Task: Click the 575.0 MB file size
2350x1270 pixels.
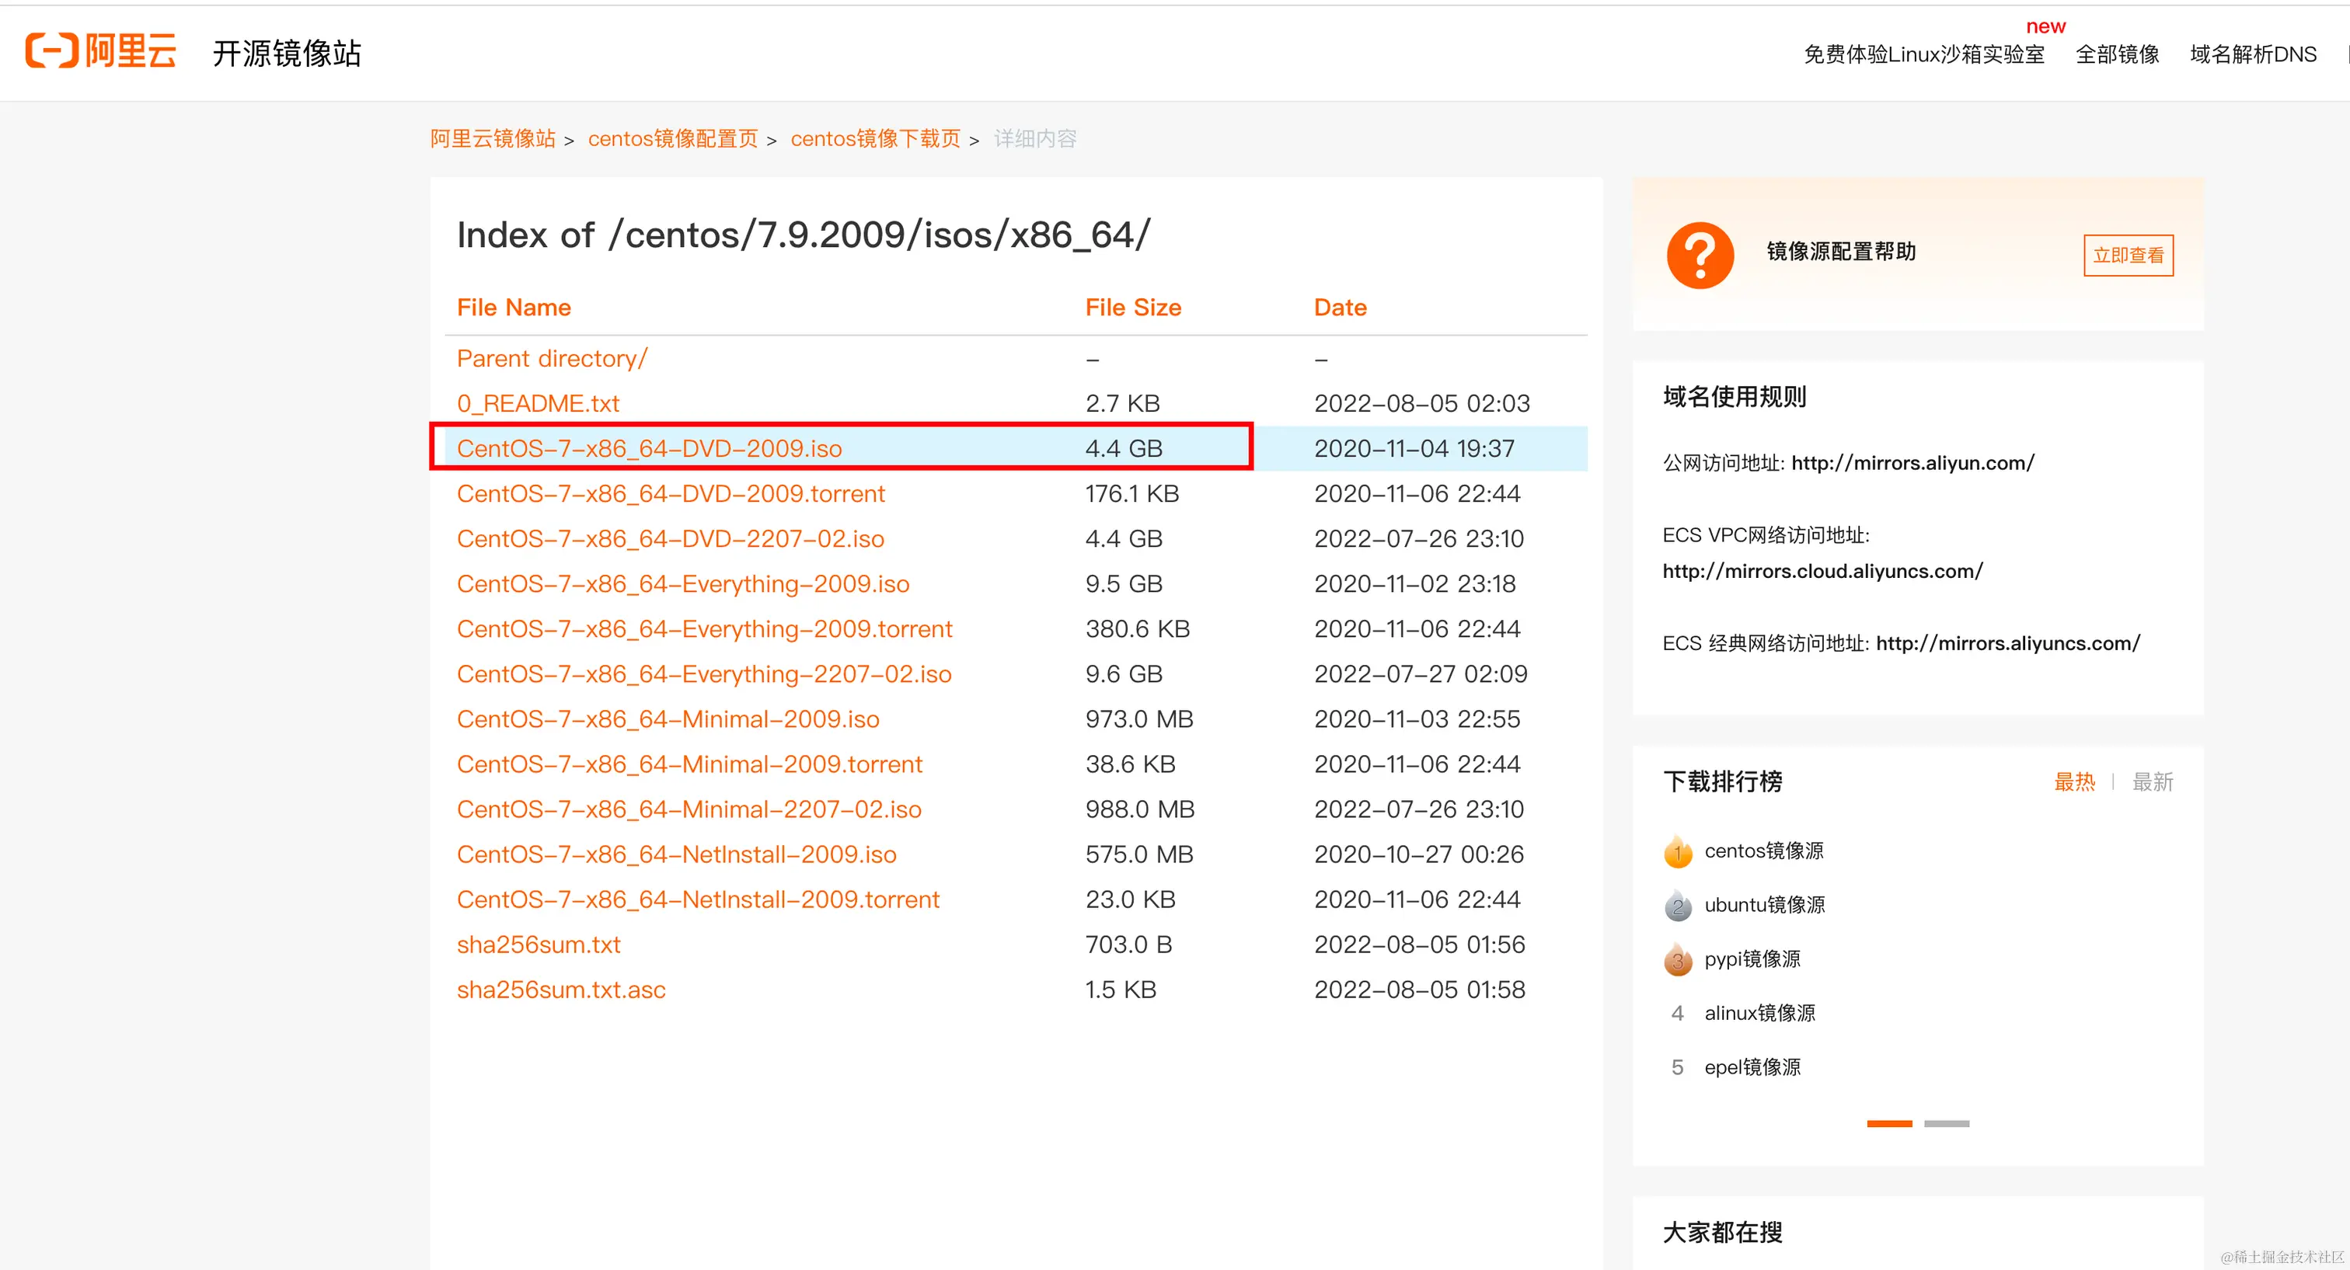Action: (1139, 854)
